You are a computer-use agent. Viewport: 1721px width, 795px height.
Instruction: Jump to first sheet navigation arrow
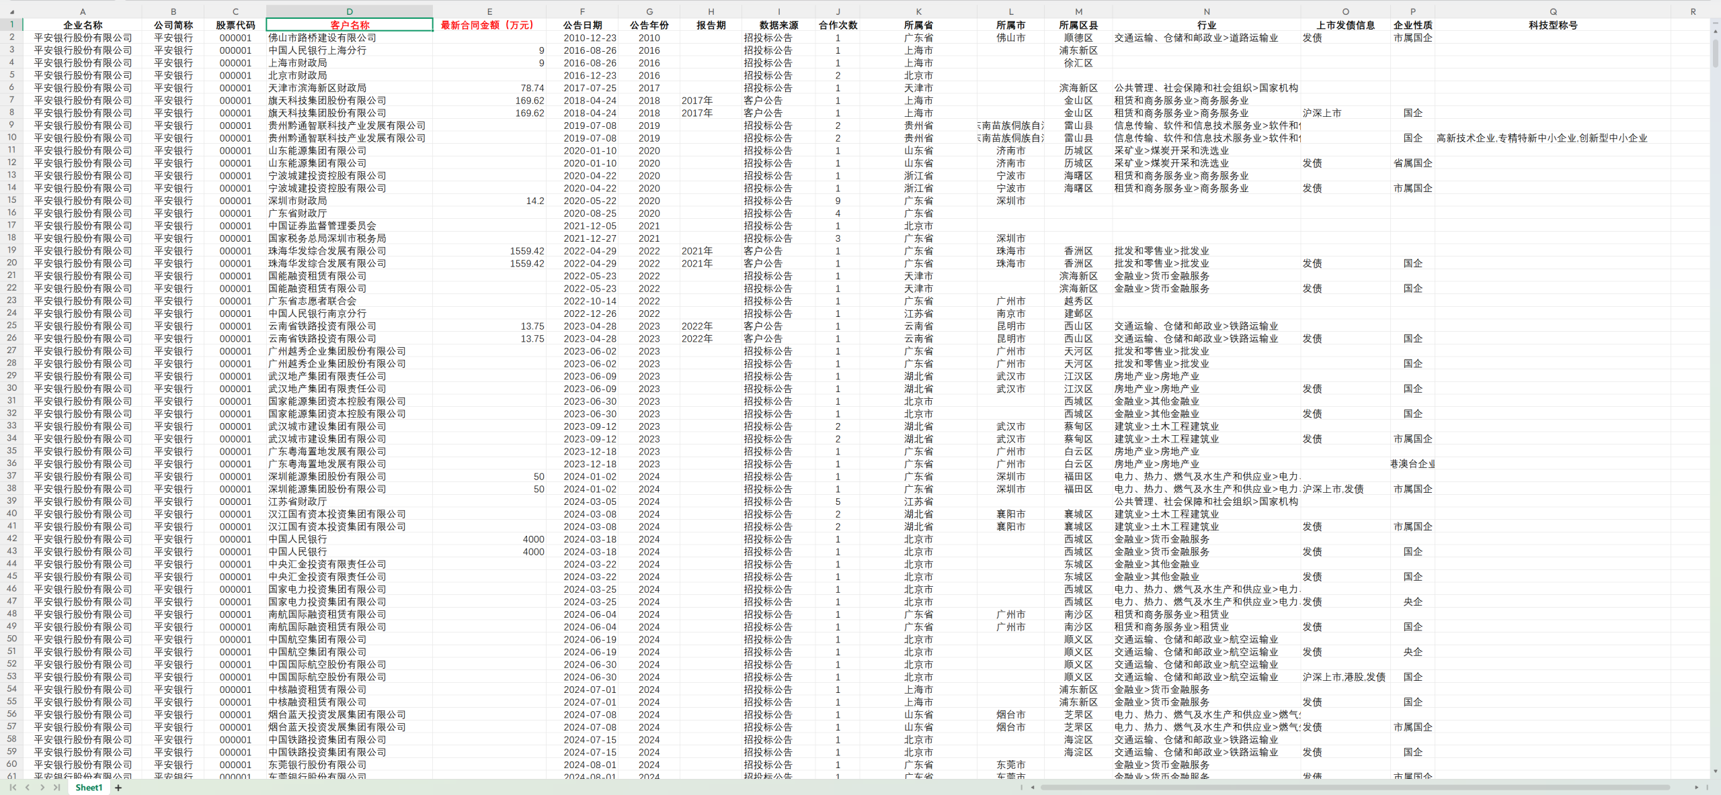pos(13,788)
